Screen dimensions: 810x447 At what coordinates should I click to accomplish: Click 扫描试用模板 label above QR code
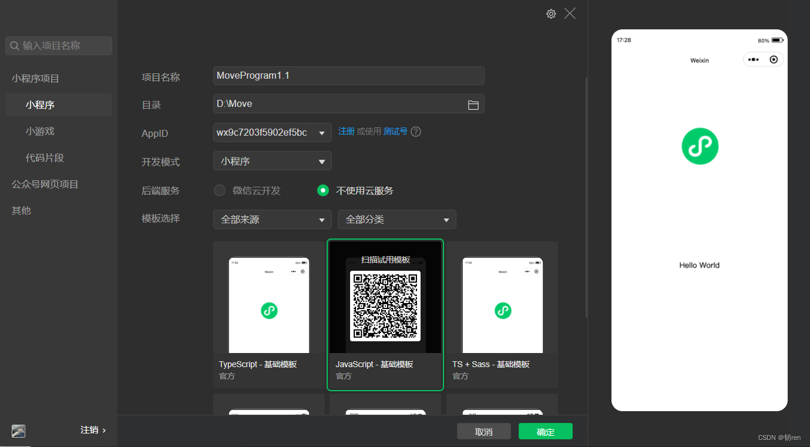(385, 260)
